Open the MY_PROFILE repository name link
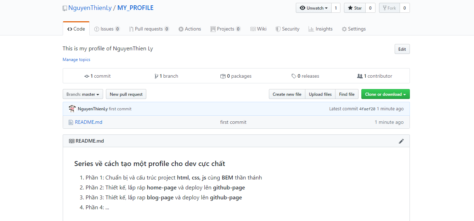 coord(135,8)
